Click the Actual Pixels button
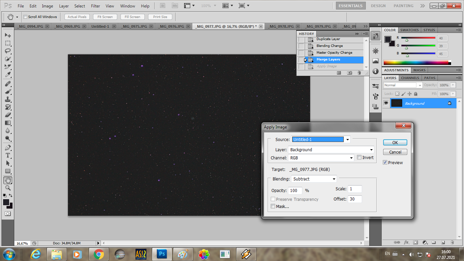 pyautogui.click(x=77, y=17)
